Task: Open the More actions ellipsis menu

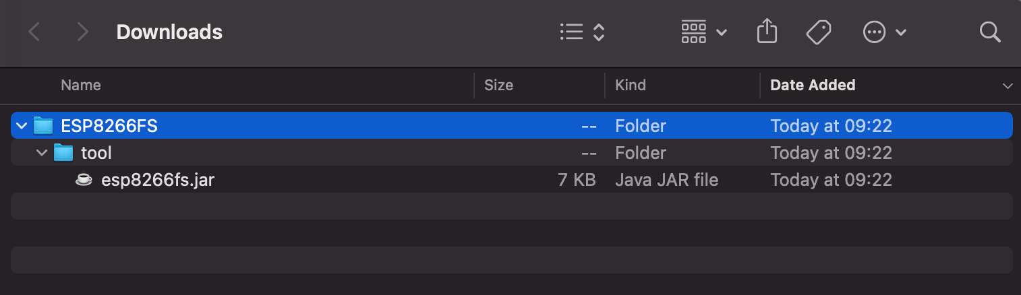Action: tap(884, 32)
